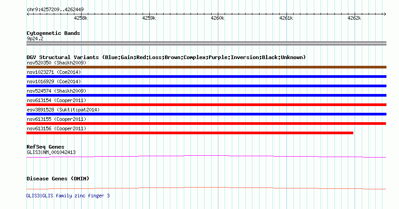Open the Cytogenetic Bands track title
This screenshot has width=399, height=209.
point(53,33)
